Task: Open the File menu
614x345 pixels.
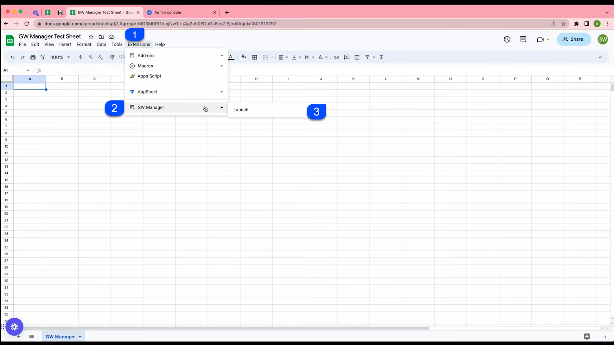Action: pos(23,44)
